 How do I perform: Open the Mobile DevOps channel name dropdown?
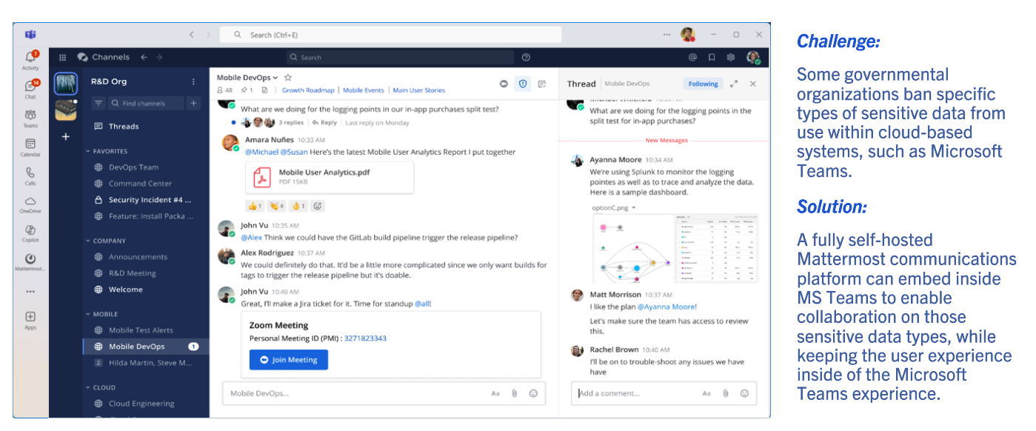[x=275, y=77]
